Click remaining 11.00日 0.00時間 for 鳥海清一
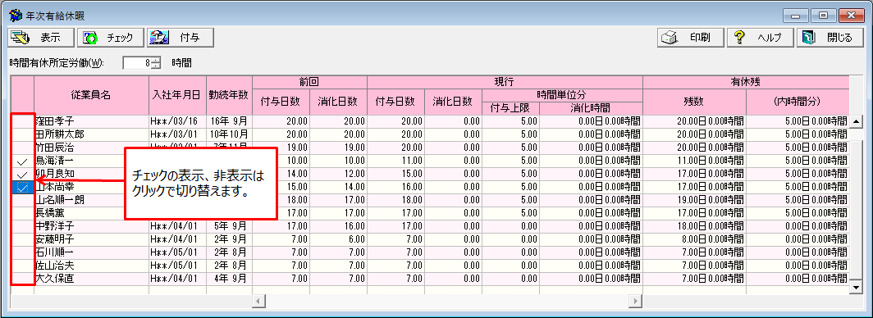This screenshot has width=873, height=318. point(694,161)
